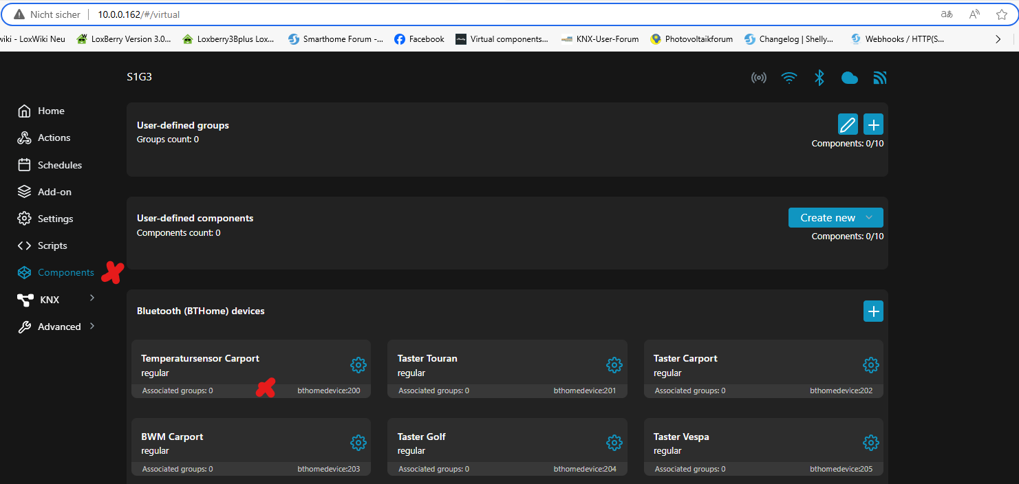Navigate to Actions page
Viewport: 1019px width, 484px height.
[x=54, y=137]
